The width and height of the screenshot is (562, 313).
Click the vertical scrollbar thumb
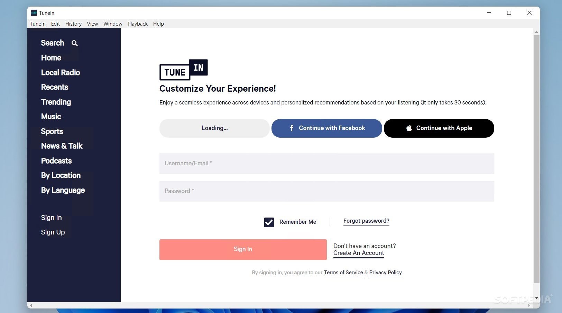[x=536, y=159]
